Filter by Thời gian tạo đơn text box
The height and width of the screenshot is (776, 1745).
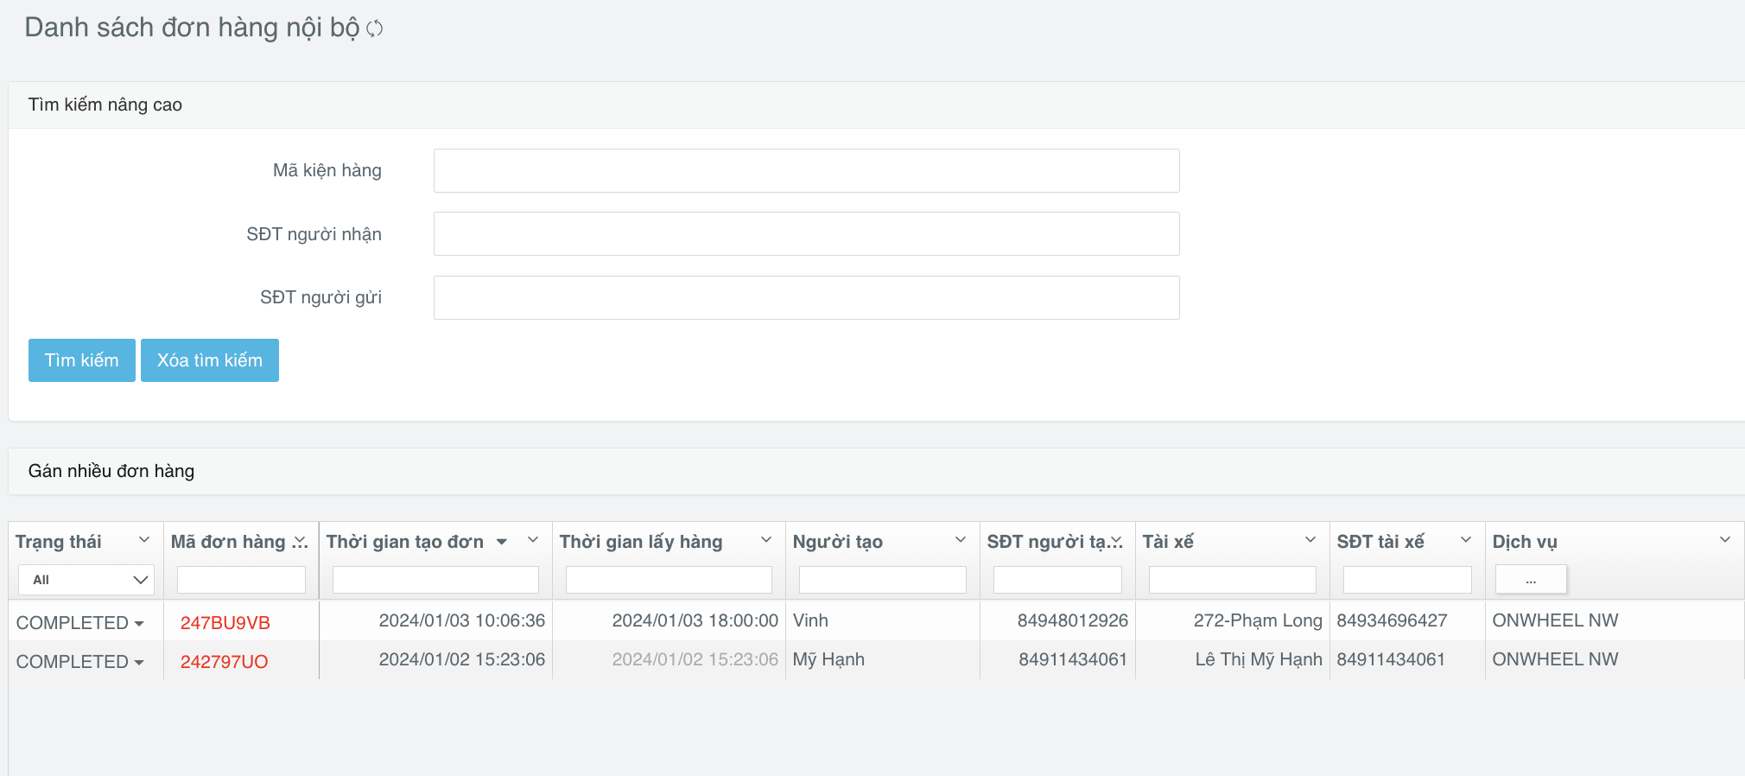pyautogui.click(x=435, y=580)
